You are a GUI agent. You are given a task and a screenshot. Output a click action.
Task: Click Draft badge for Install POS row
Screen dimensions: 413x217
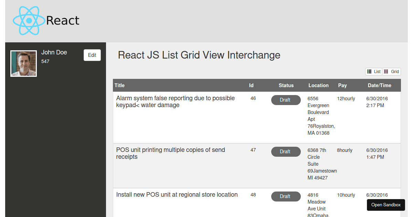pyautogui.click(x=286, y=196)
